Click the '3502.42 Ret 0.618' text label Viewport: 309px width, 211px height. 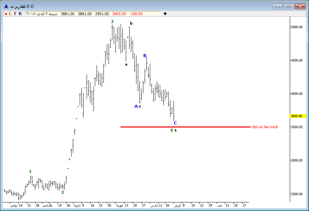pos(265,127)
